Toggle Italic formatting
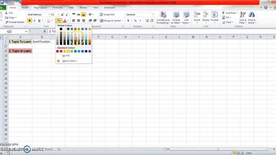 coord(34,21)
